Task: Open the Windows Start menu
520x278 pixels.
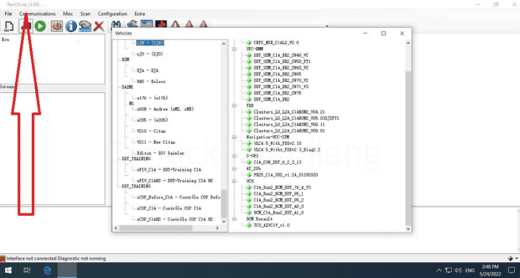Action: (8, 271)
